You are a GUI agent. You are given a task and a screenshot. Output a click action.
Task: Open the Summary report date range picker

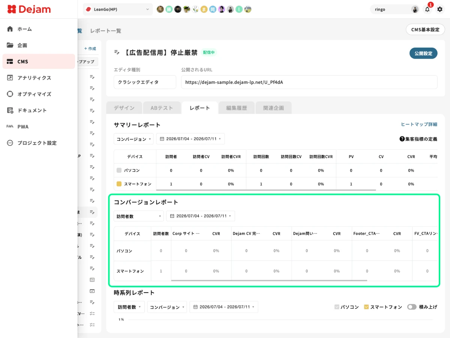(x=190, y=139)
